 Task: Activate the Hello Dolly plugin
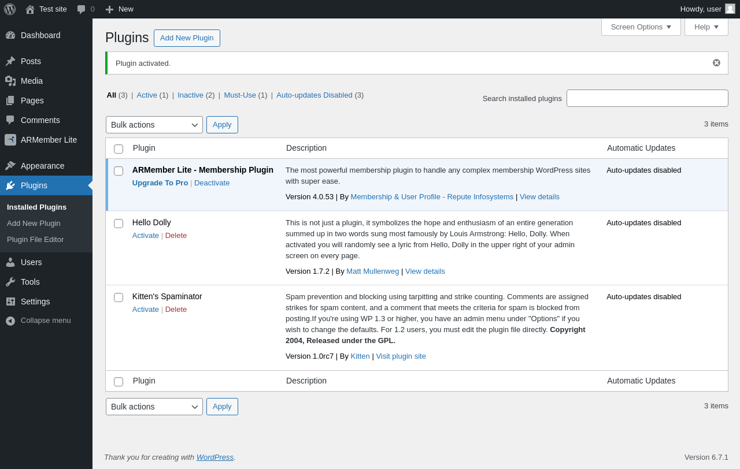point(146,235)
